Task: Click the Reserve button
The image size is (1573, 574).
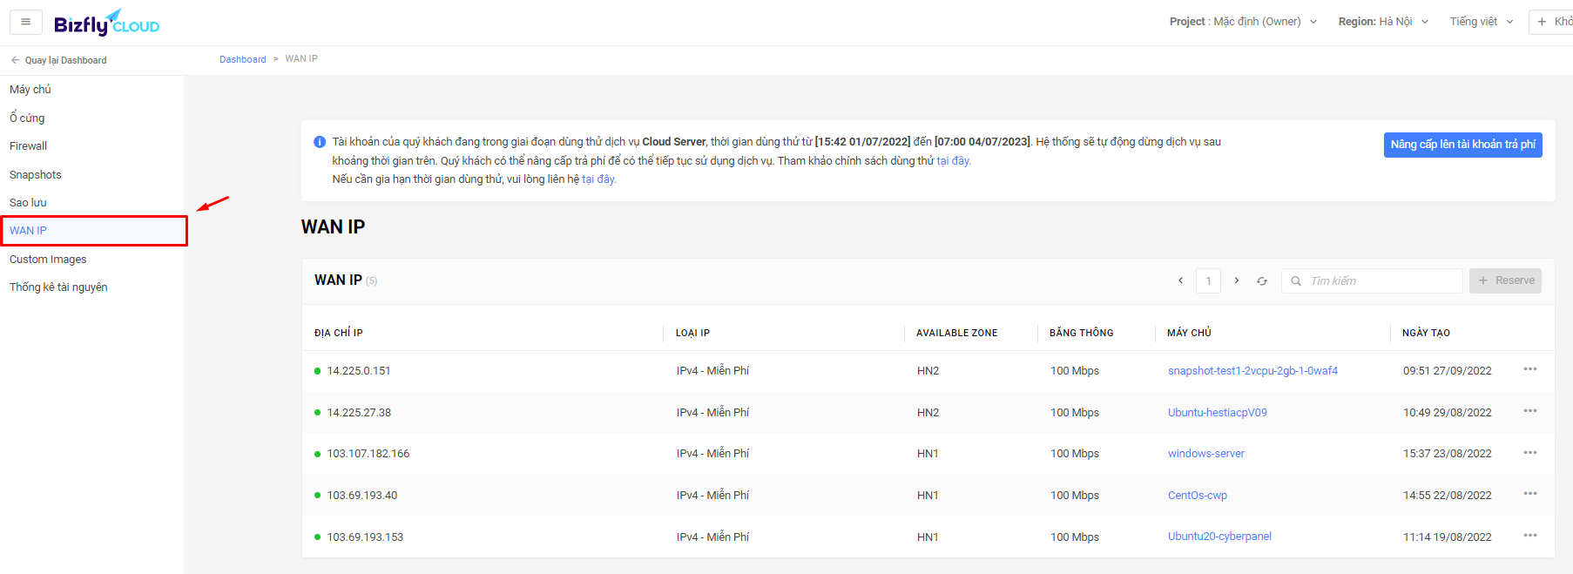Action: tap(1505, 280)
